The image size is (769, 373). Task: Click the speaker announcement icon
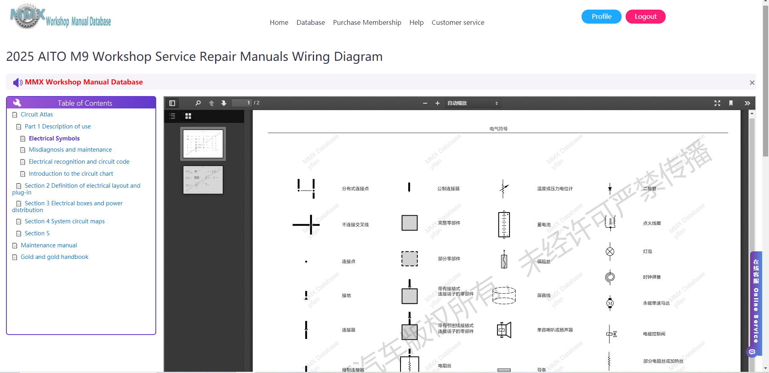[x=18, y=82]
